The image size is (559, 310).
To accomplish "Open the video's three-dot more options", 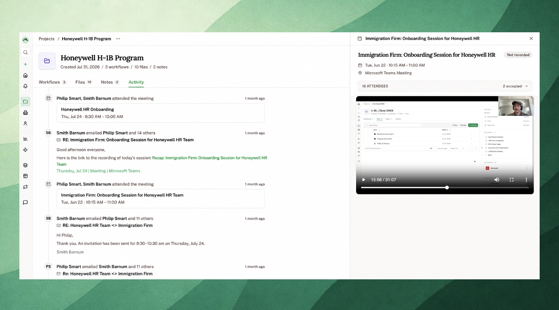I will click(526, 180).
